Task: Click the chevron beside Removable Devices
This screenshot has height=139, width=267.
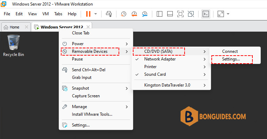Action: coord(127,51)
